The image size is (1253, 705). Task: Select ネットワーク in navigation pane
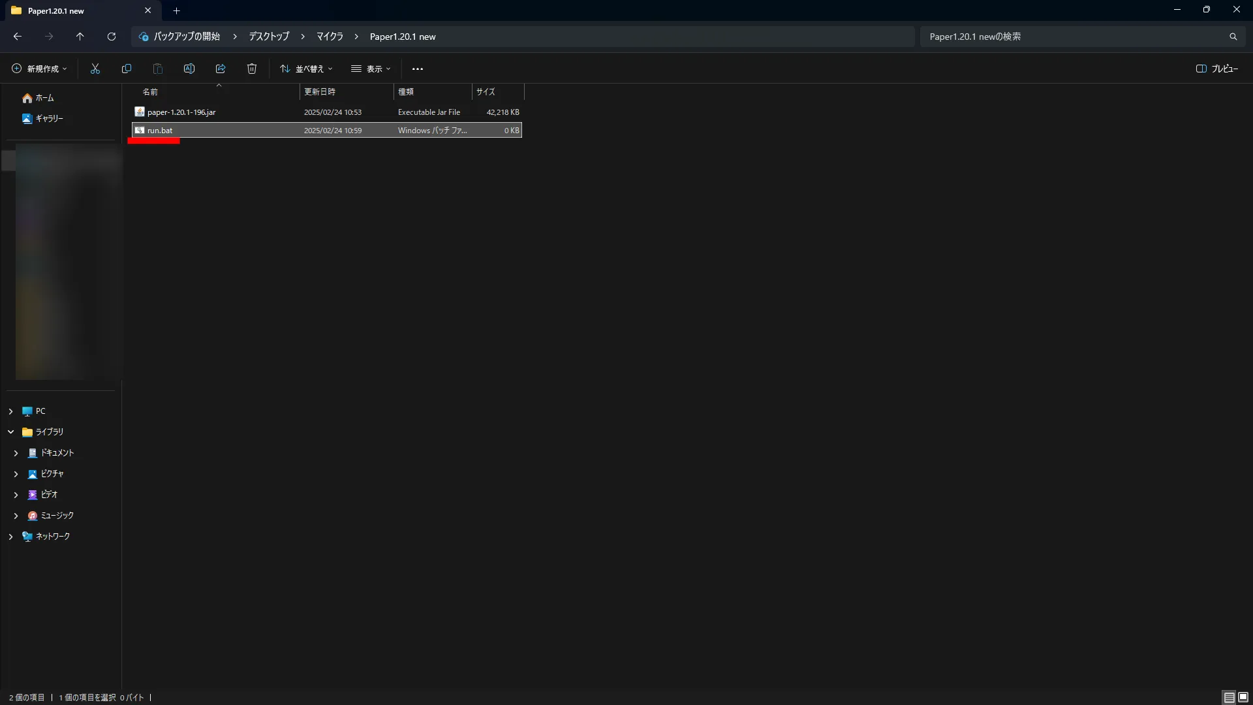(52, 537)
